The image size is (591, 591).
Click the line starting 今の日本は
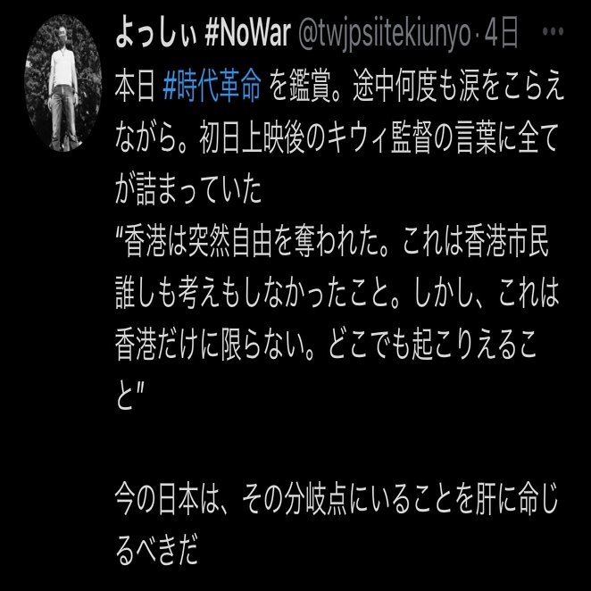click(337, 499)
